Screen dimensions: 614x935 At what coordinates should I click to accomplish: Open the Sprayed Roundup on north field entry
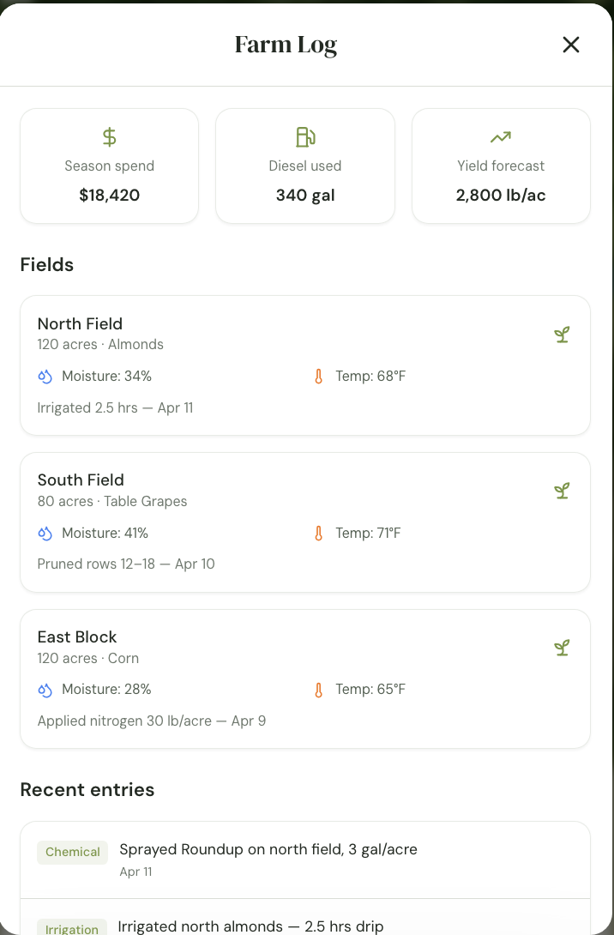click(x=268, y=850)
